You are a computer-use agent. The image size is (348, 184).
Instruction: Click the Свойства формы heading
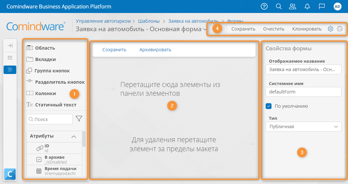[x=288, y=48]
